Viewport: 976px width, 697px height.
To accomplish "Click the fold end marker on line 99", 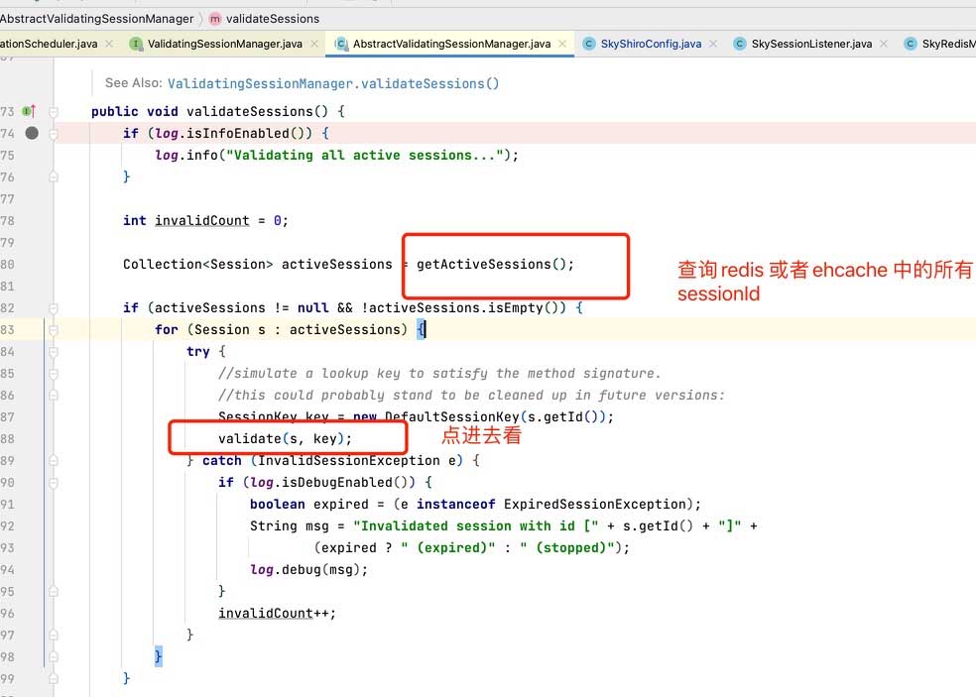I will pos(54,678).
